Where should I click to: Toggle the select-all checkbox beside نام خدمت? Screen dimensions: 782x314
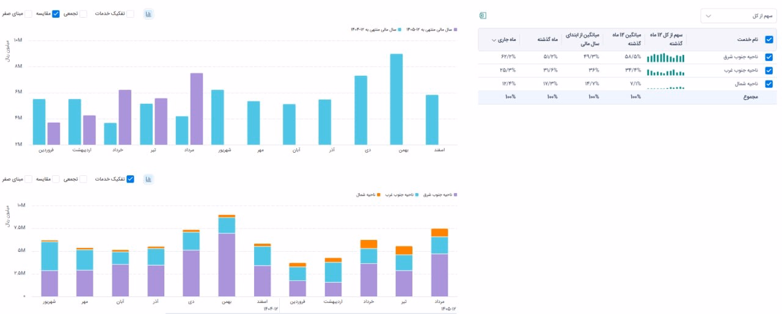click(769, 40)
